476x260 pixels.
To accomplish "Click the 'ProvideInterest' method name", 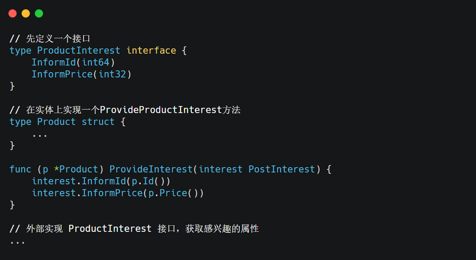I will coord(151,170).
